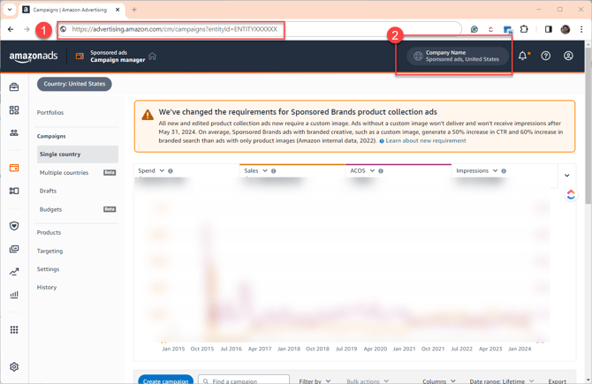Click the trending arrow sidebar icon

point(14,272)
